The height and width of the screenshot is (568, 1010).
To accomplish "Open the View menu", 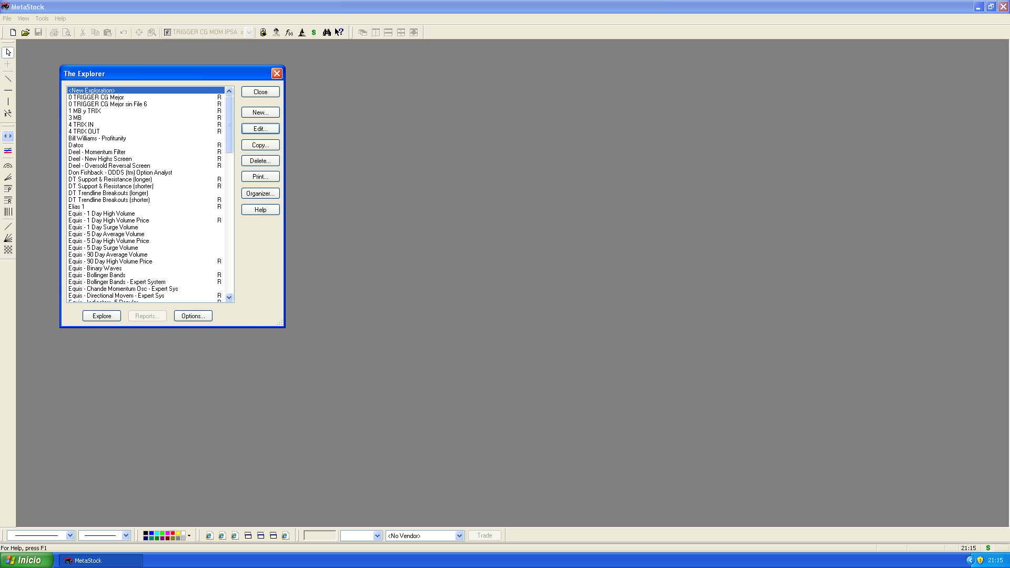I will point(23,18).
